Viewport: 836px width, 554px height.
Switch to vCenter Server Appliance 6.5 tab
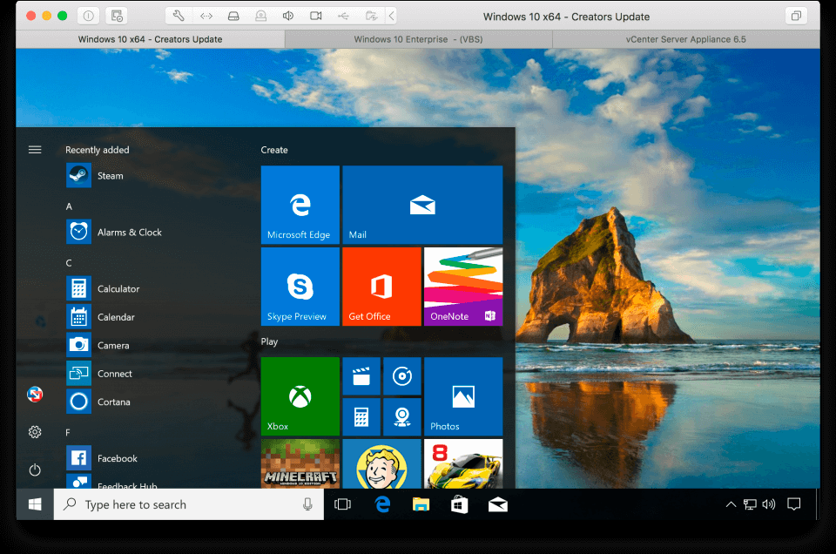coord(686,39)
